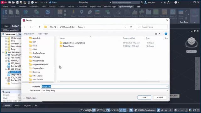Select the OneDriveTemp folder
Viewport: 201px width, 113px height.
click(x=37, y=53)
